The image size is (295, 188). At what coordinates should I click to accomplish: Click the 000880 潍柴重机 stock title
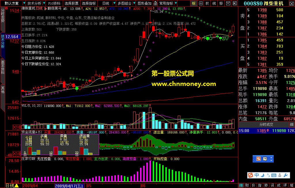point(263,3)
